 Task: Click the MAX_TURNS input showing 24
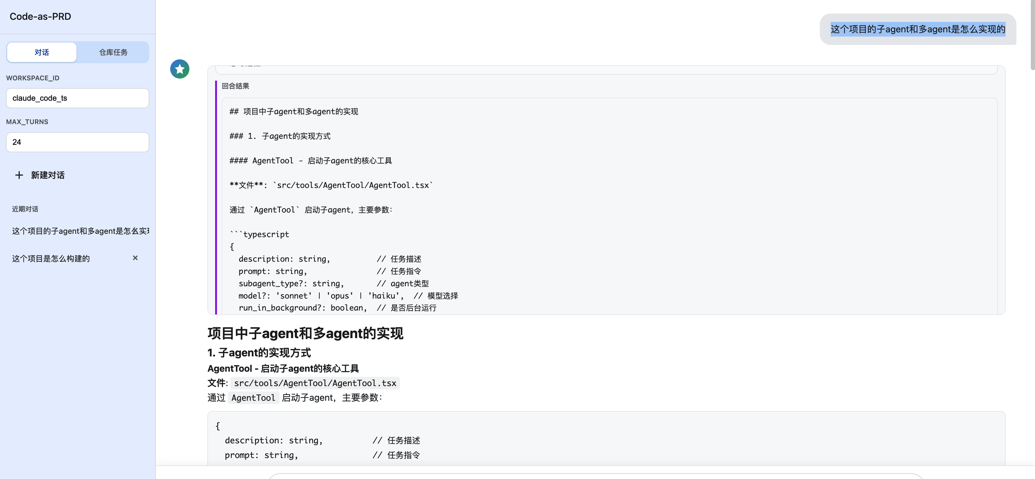coord(77,142)
